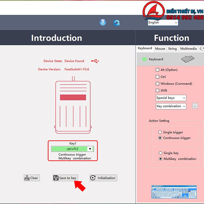Expand the Key1 ctrl+f12 dropdown
204x204 pixels.
[90, 149]
